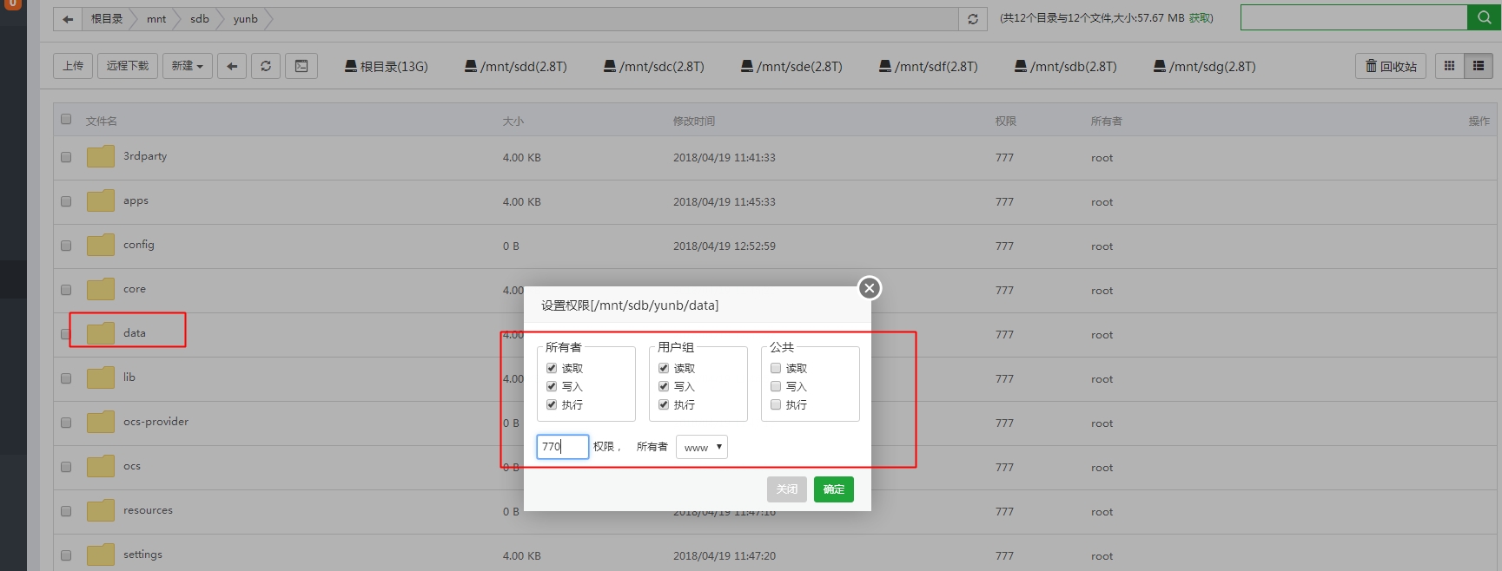The width and height of the screenshot is (1502, 571).
Task: Enable public 读取 (read) checkbox
Action: point(776,368)
